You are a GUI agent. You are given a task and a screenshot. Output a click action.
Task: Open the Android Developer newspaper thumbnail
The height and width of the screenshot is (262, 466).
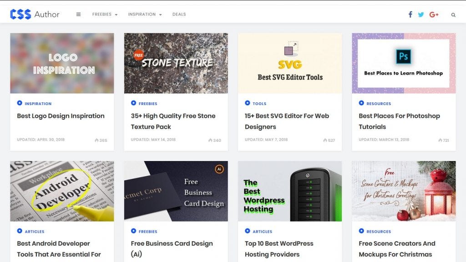[x=62, y=191]
